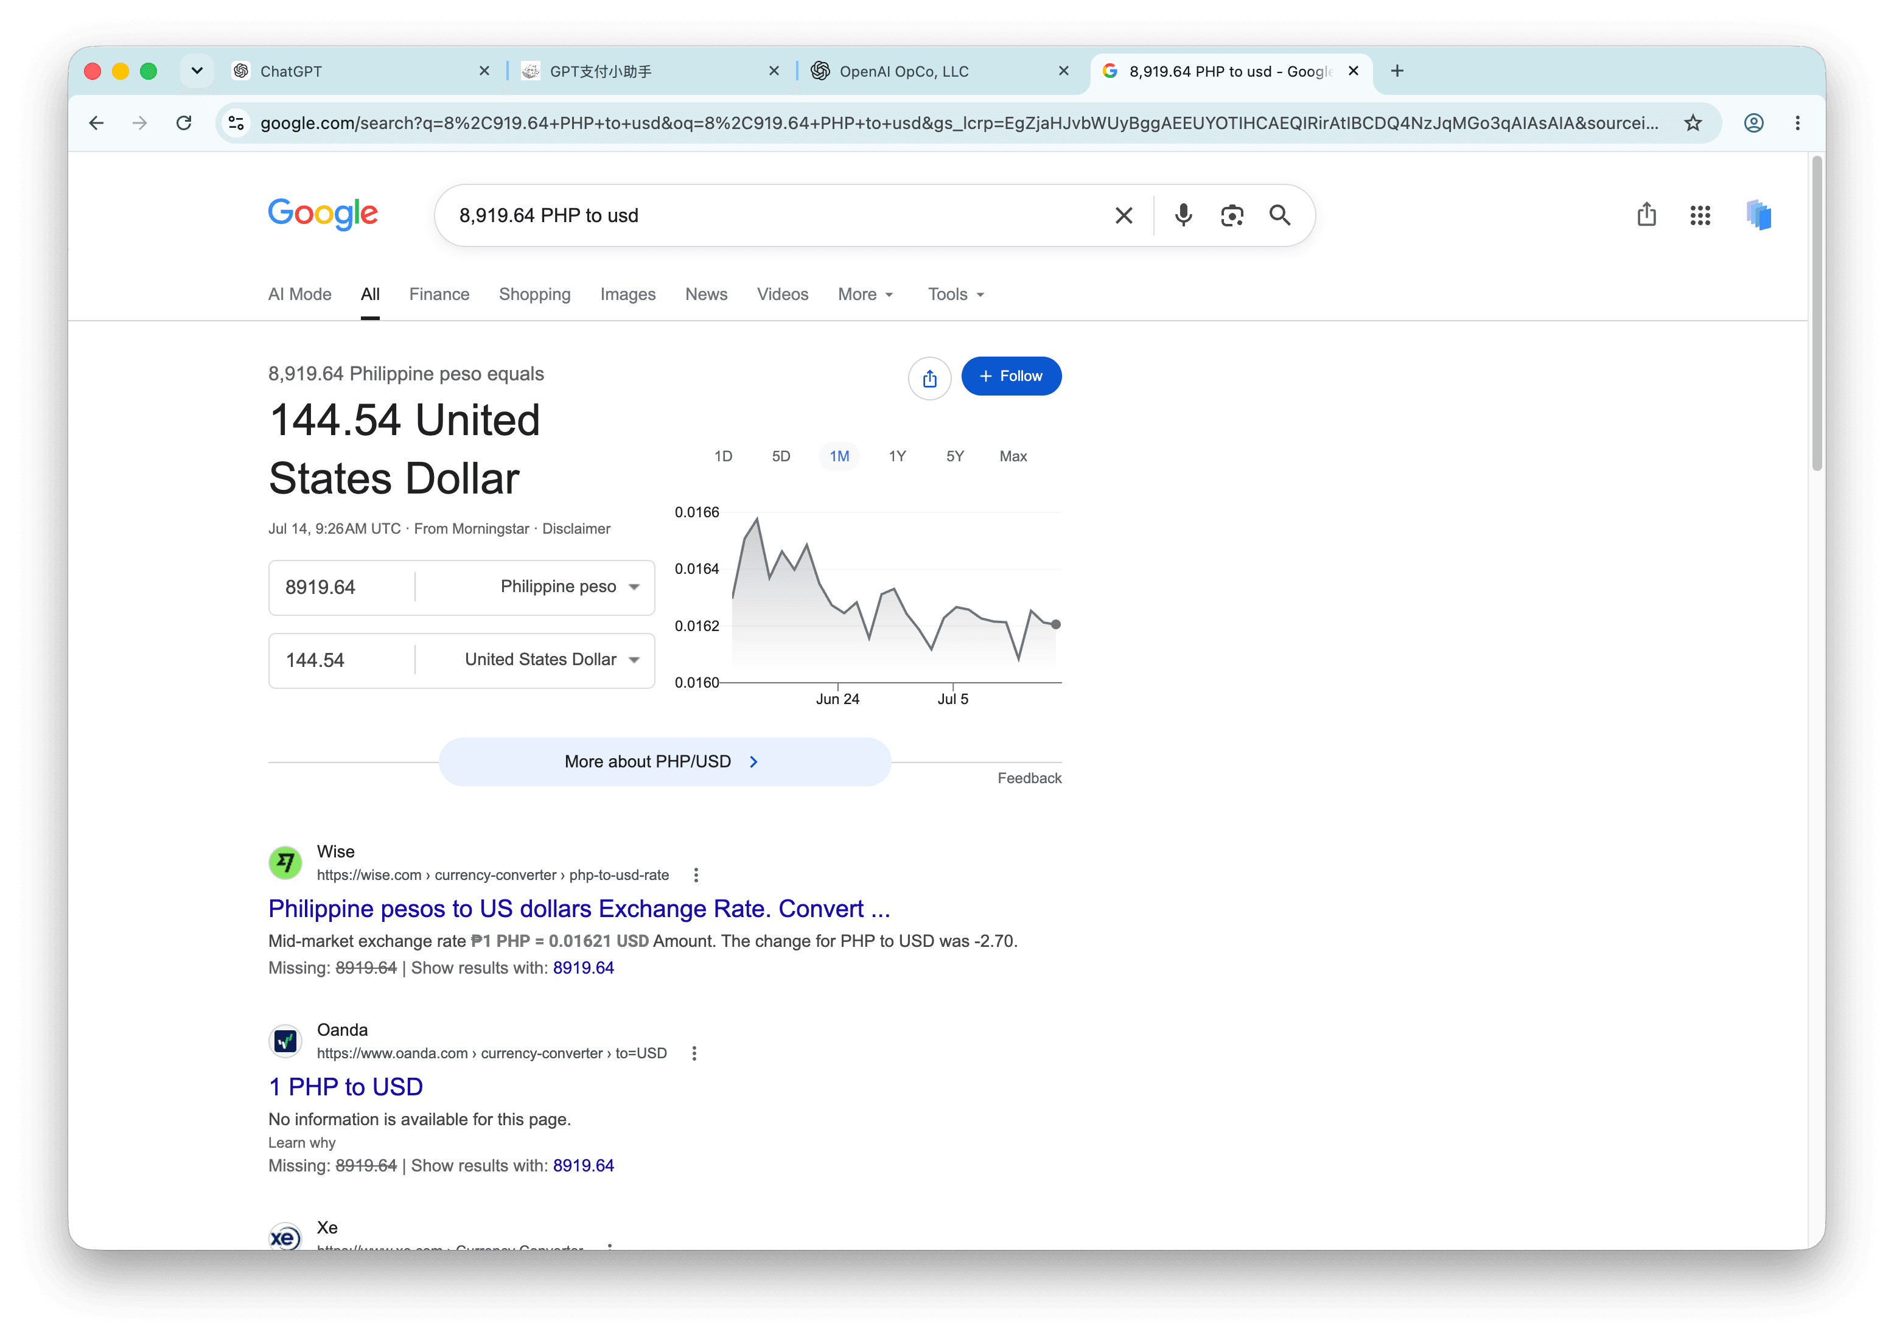Click the Google search query box
The width and height of the screenshot is (1894, 1340).
click(776, 215)
